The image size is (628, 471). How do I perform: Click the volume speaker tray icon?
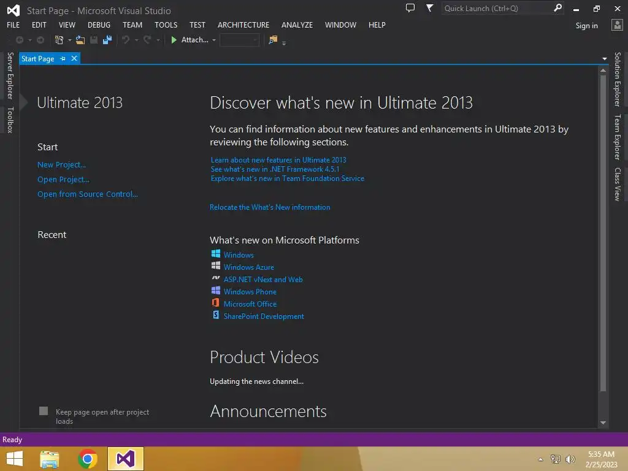click(570, 459)
